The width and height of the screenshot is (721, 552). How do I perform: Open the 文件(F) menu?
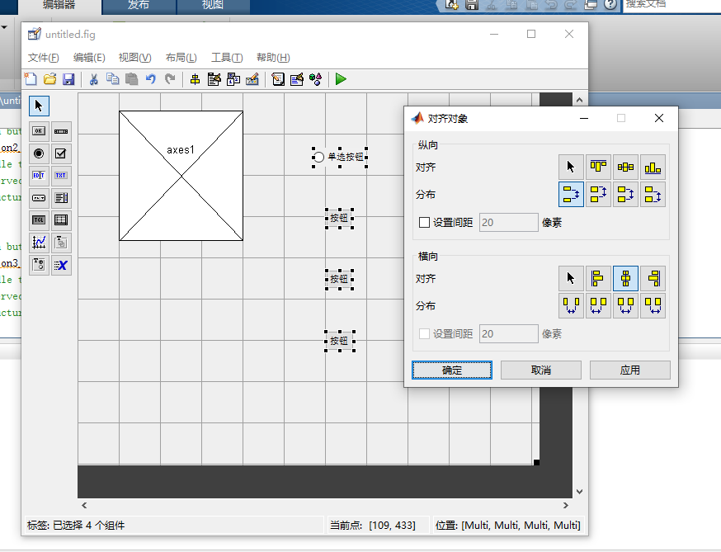43,58
